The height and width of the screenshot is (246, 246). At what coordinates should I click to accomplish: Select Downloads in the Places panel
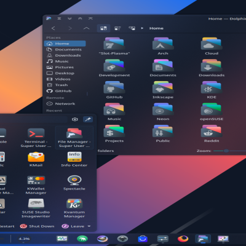65,55
